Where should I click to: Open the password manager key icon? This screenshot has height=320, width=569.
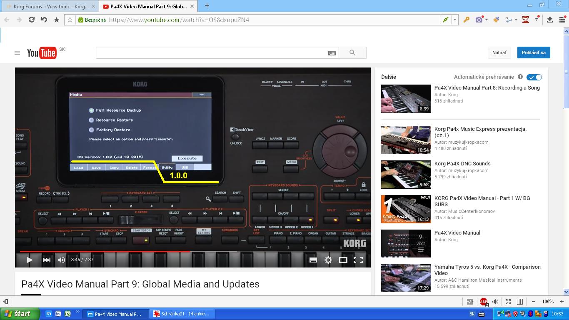click(467, 20)
